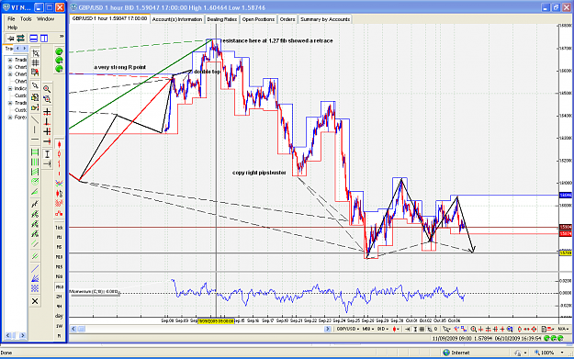This screenshot has height=359, width=574.
Task: Select the tick timeframe button
Action: pyautogui.click(x=59, y=228)
